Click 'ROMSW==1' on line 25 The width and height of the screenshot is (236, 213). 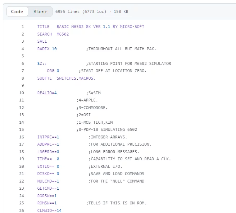tap(47, 203)
